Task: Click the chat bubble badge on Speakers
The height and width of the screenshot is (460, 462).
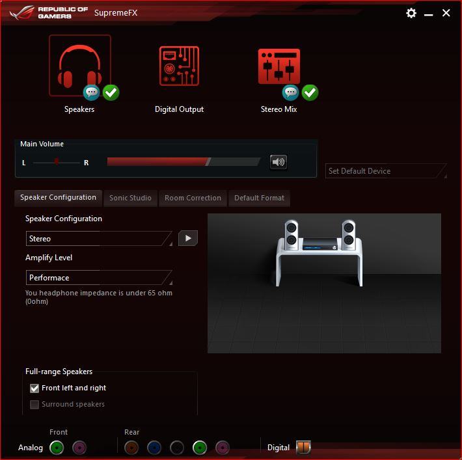Action: (91, 92)
